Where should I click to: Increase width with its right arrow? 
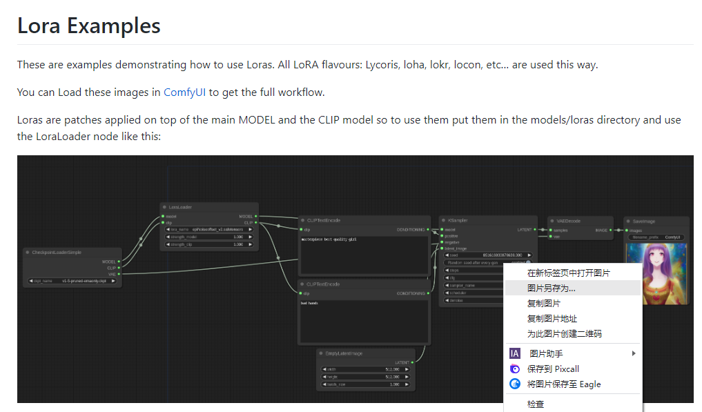tap(407, 369)
